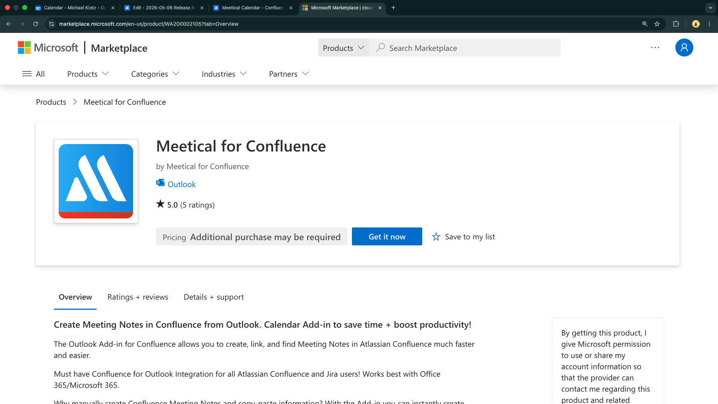Open a new browser tab
The image size is (718, 404).
pyautogui.click(x=393, y=7)
